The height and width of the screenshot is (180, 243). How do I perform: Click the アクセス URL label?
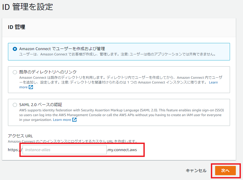[x=20, y=136]
